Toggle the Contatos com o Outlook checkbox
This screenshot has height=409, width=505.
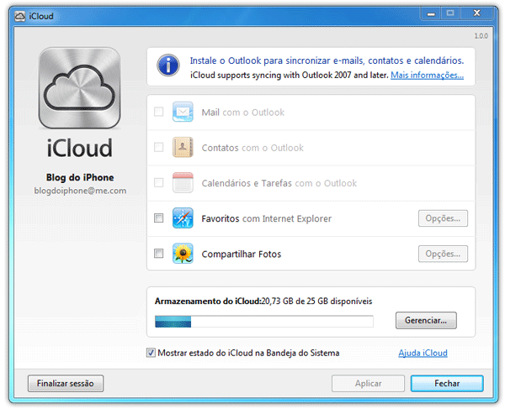(158, 147)
